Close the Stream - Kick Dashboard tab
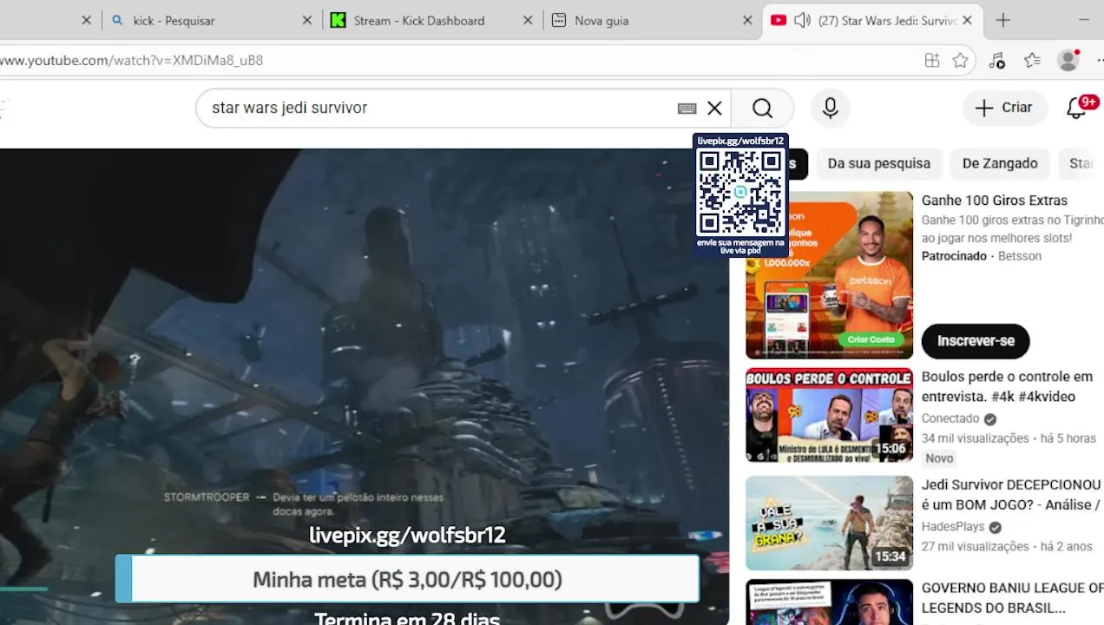 tap(528, 20)
